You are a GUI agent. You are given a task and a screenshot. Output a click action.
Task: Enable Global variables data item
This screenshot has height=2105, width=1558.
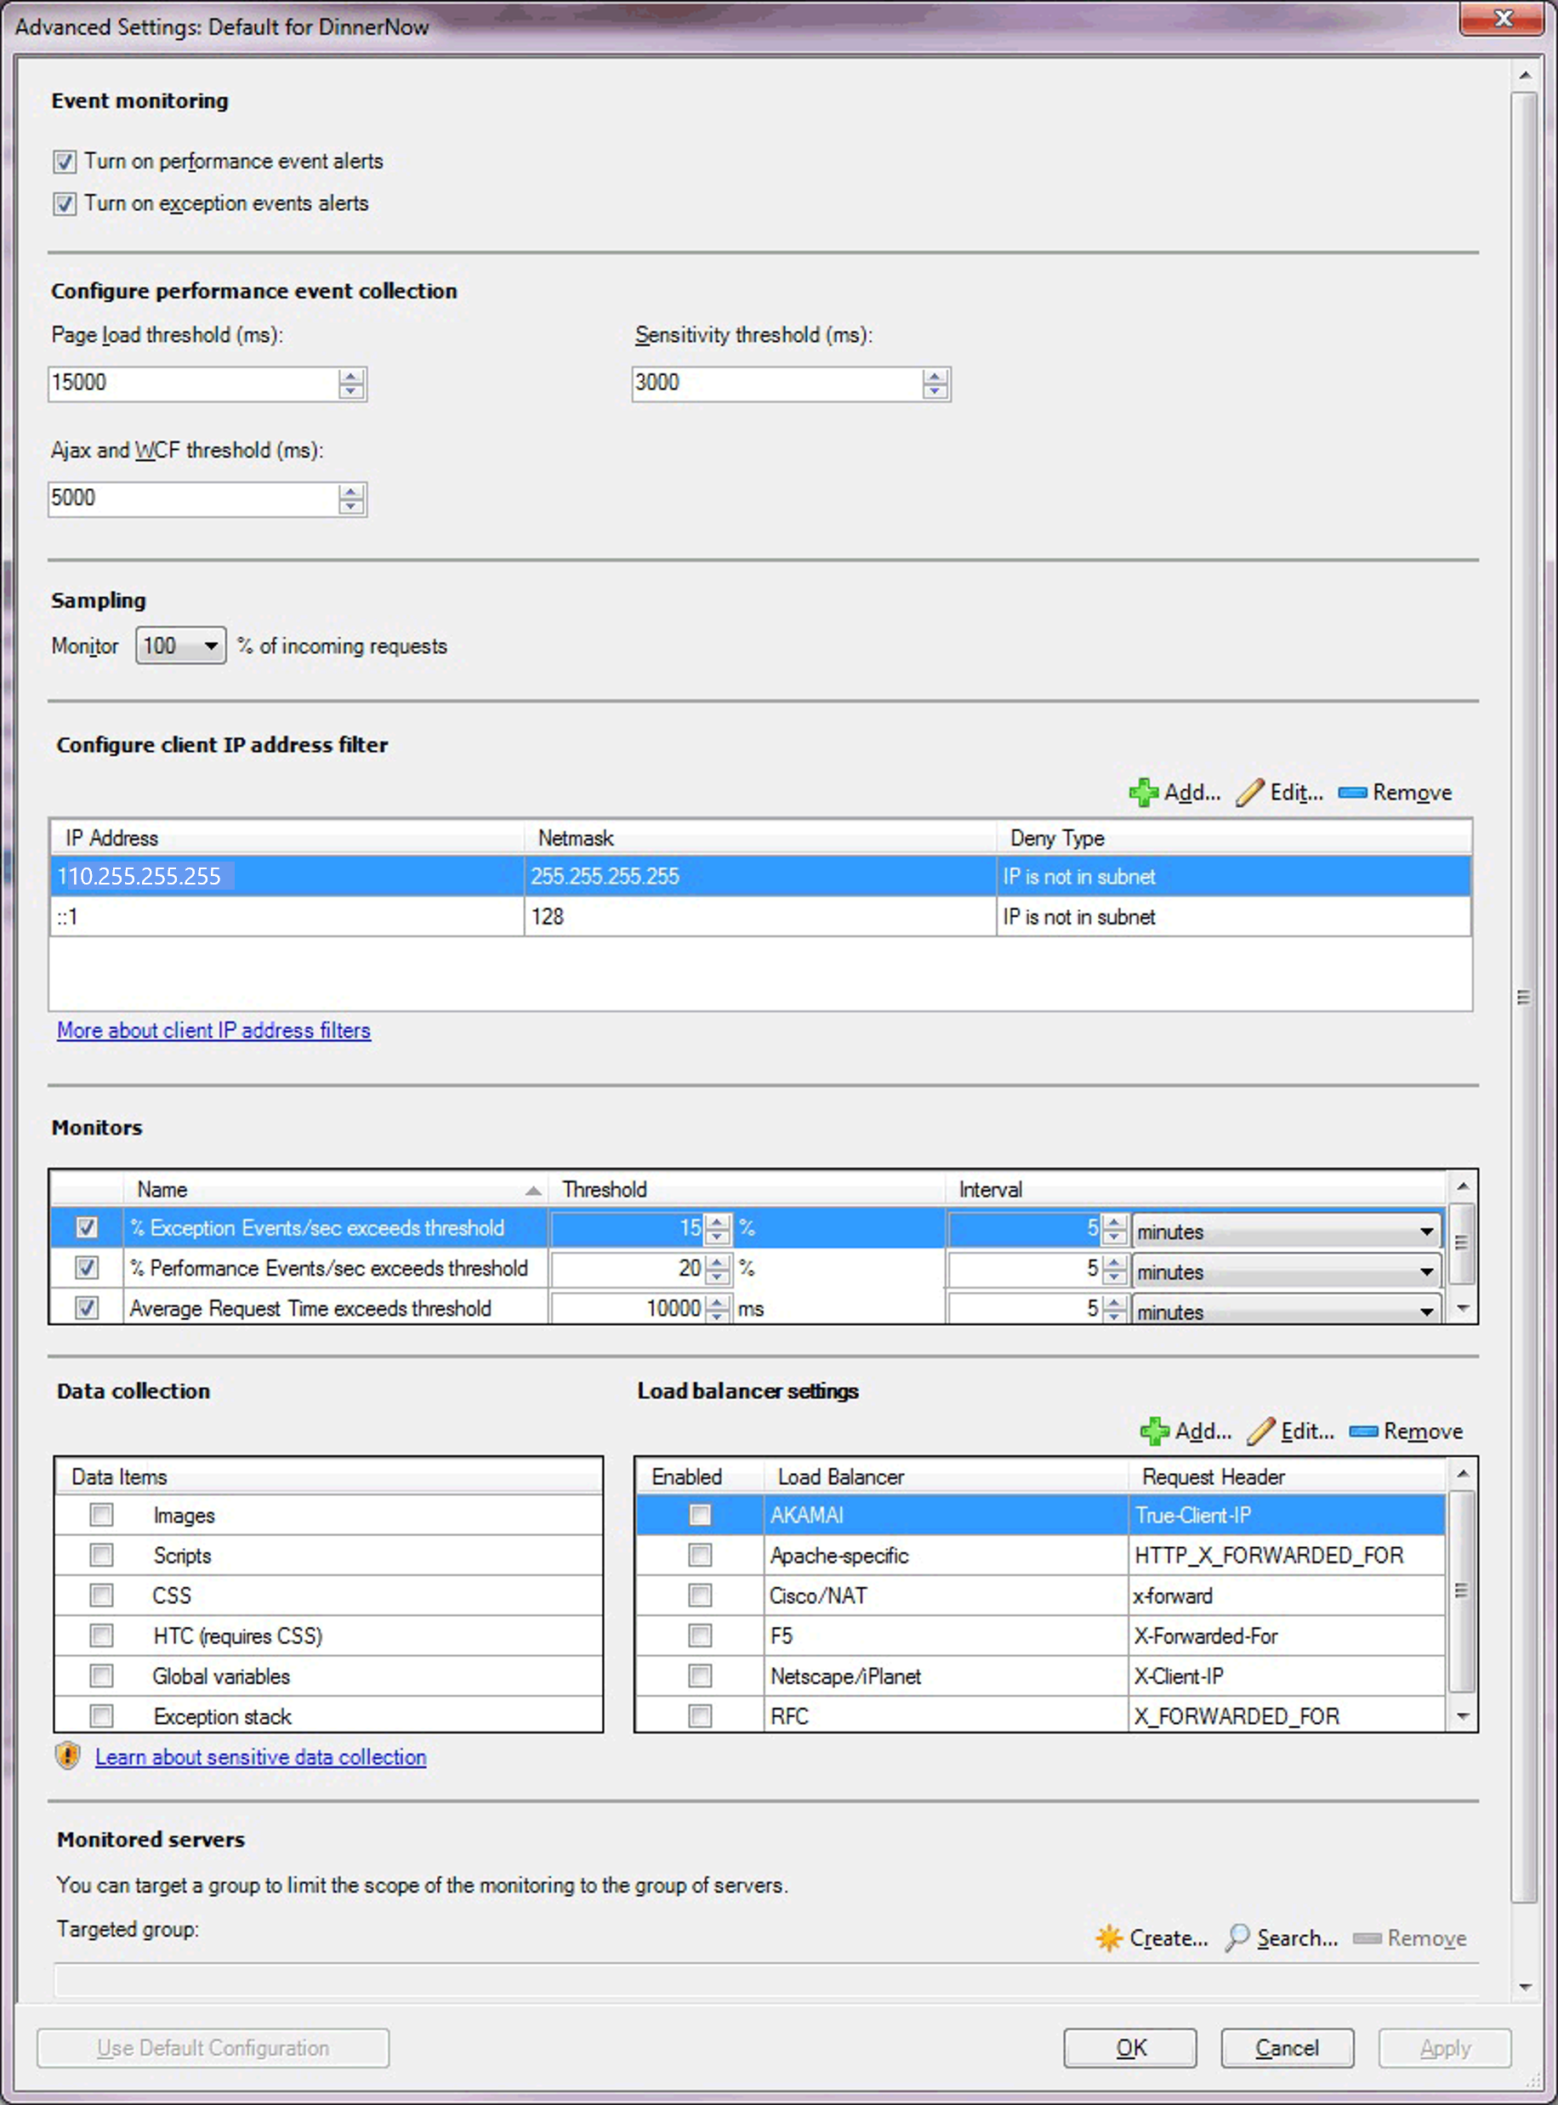[x=102, y=1675]
